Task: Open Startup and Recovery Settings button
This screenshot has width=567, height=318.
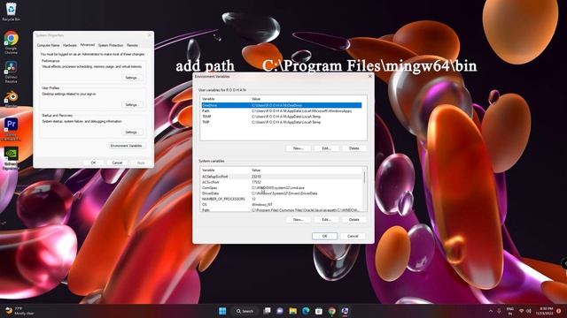Action: coord(132,132)
